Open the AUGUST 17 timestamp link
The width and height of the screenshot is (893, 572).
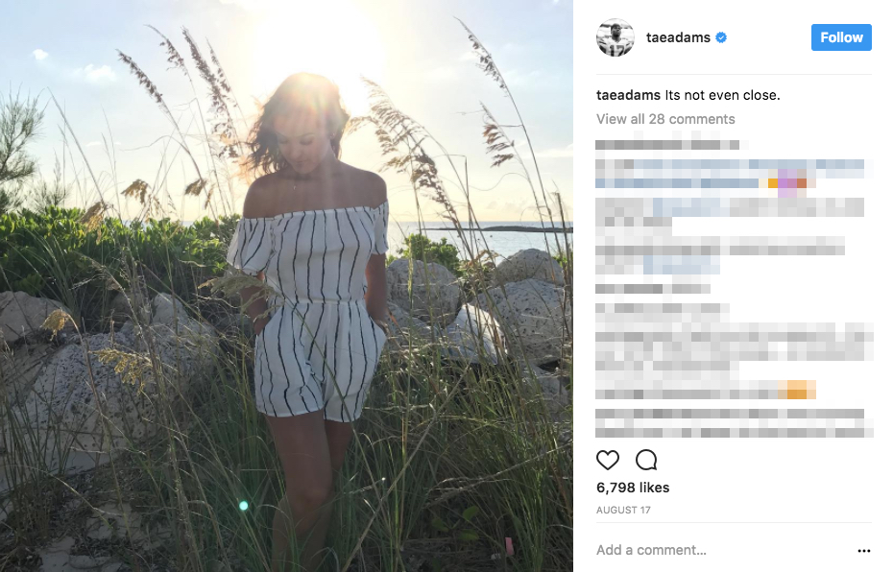tap(623, 510)
